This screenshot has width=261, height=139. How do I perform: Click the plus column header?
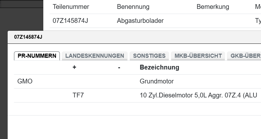(x=74, y=67)
